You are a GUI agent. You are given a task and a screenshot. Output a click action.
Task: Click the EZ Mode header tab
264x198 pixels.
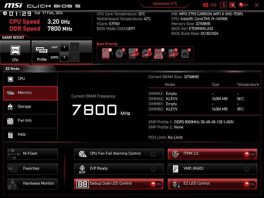tap(13, 69)
